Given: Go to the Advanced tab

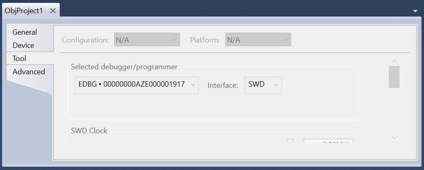Looking at the screenshot, I should coord(29,72).
